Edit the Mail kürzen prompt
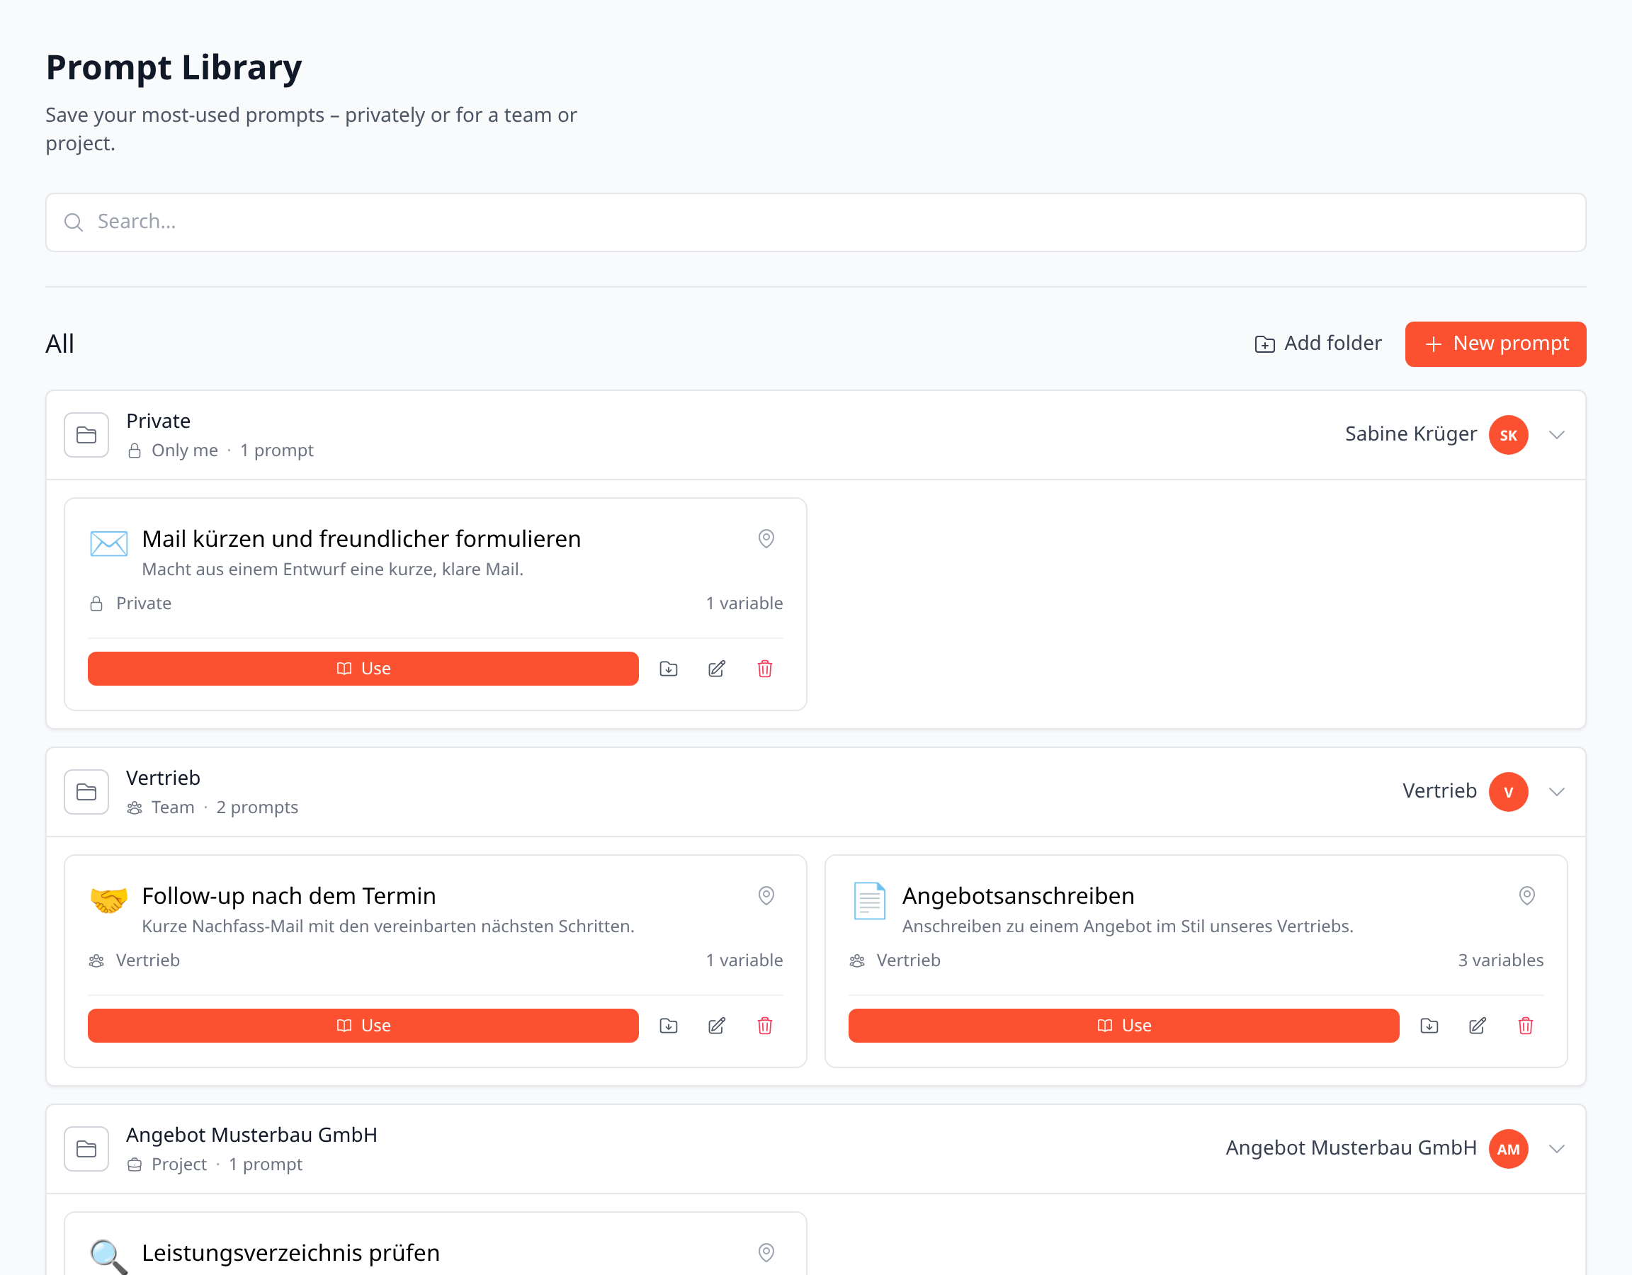Screen dimensions: 1632x1275 pos(717,669)
